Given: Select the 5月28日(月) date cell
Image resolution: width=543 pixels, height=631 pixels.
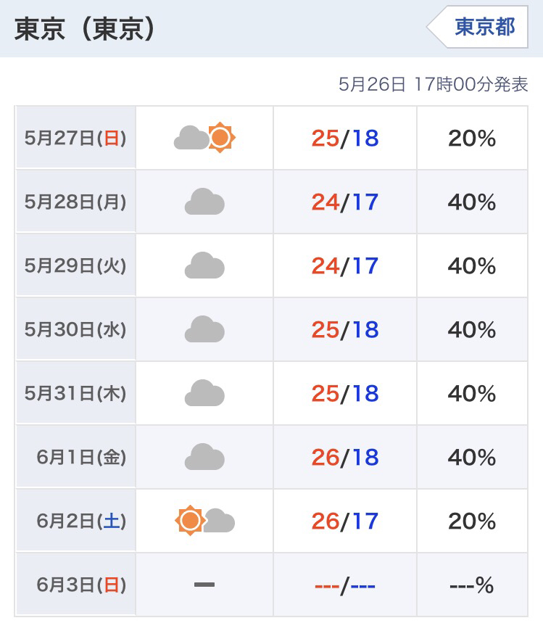Looking at the screenshot, I should pyautogui.click(x=75, y=202).
